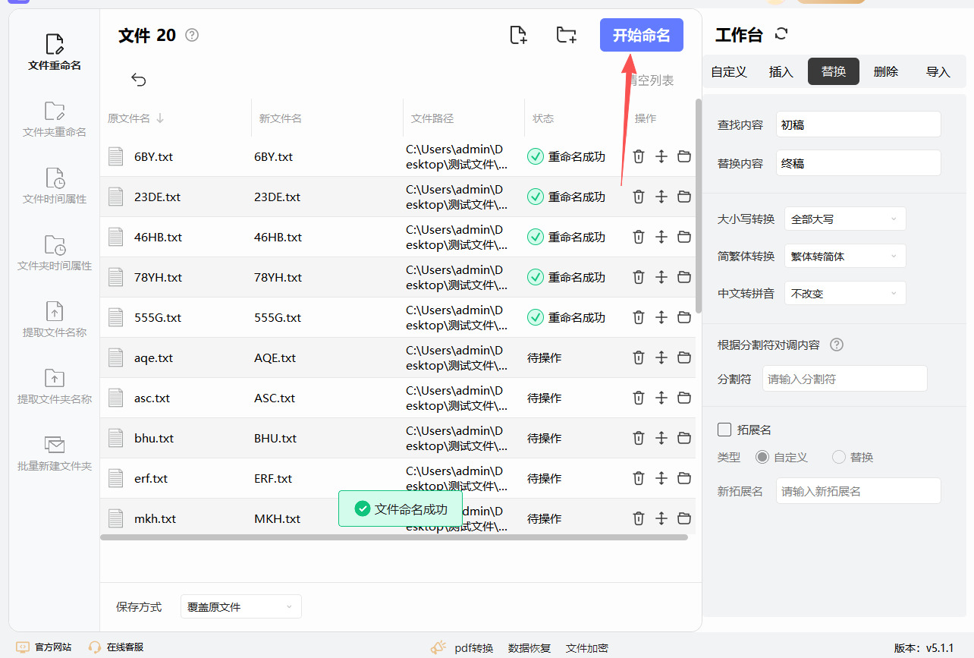The height and width of the screenshot is (658, 974).
Task: Open the 官方网站 link
Action: 45,647
